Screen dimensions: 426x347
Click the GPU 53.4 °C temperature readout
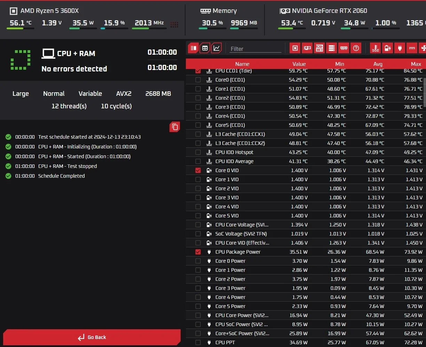coord(292,23)
